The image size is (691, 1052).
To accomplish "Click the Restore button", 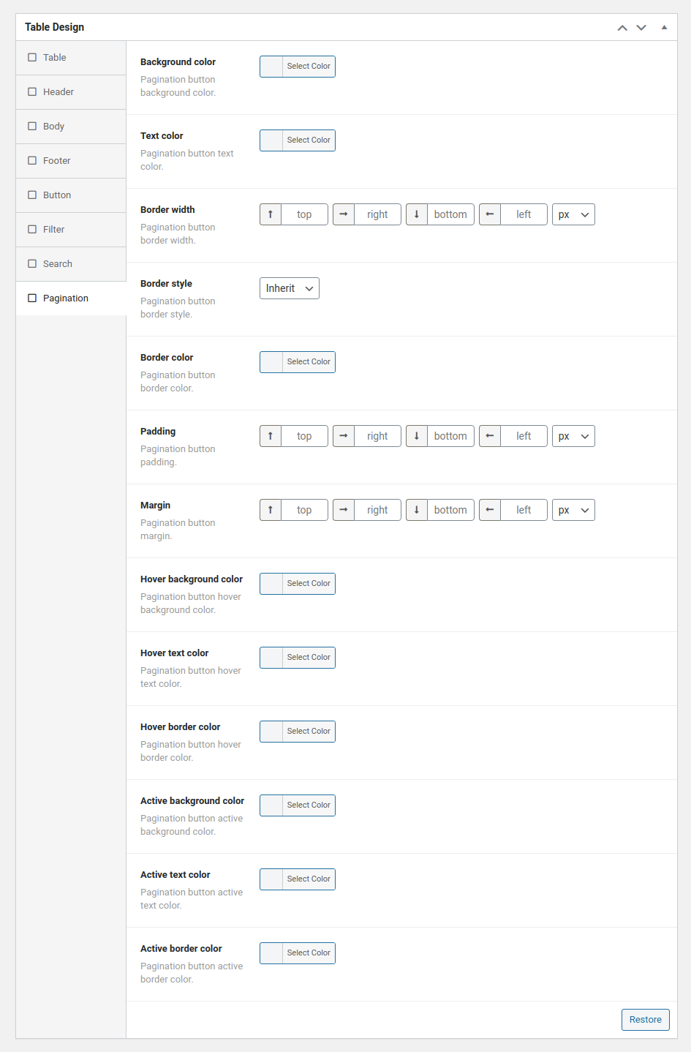I will pos(645,1020).
